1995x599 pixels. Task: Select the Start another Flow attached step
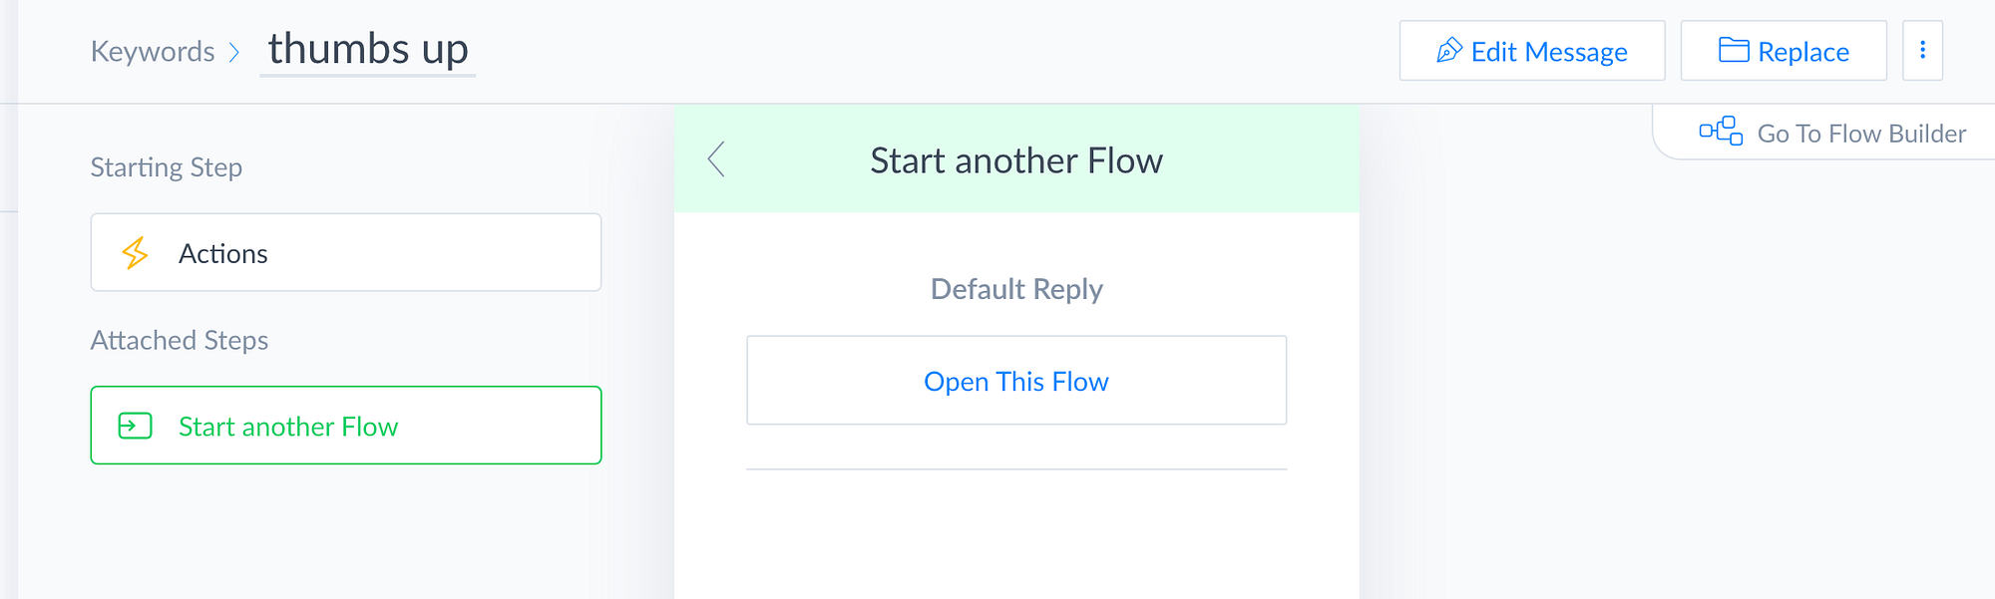point(346,426)
